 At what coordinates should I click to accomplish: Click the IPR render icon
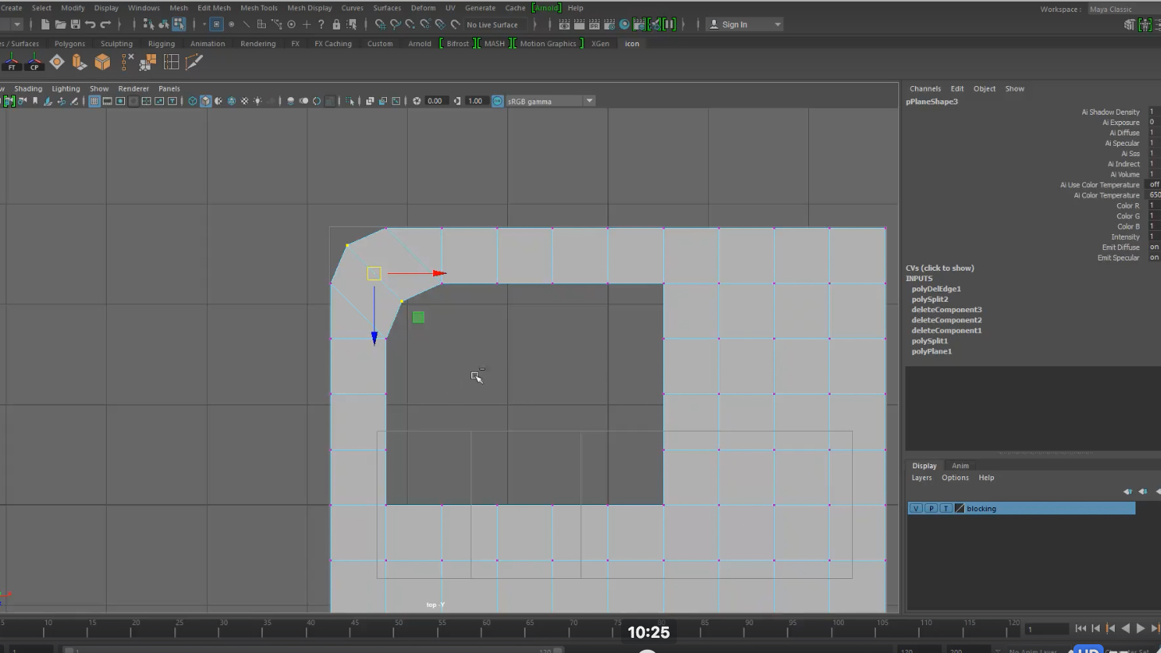coord(594,25)
